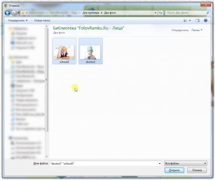Click the Chrome icon in title bar
This screenshot has height=180, width=215.
click(x=6, y=6)
